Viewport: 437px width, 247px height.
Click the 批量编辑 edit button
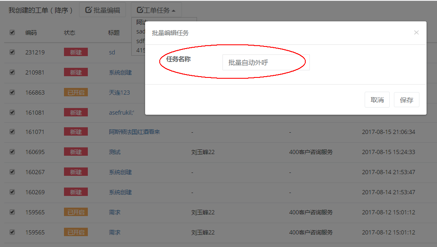point(102,10)
